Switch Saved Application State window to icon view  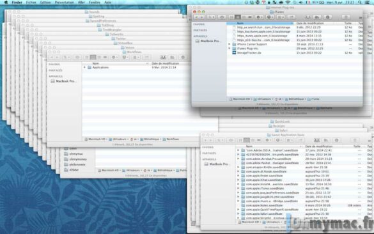[240, 140]
